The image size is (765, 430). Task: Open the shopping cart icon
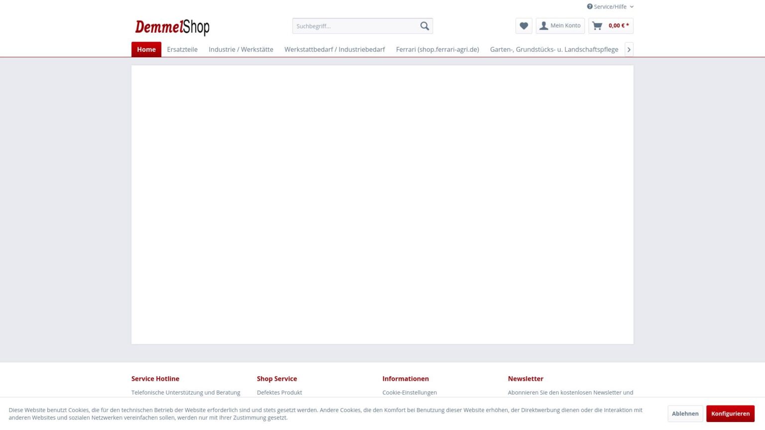(597, 26)
